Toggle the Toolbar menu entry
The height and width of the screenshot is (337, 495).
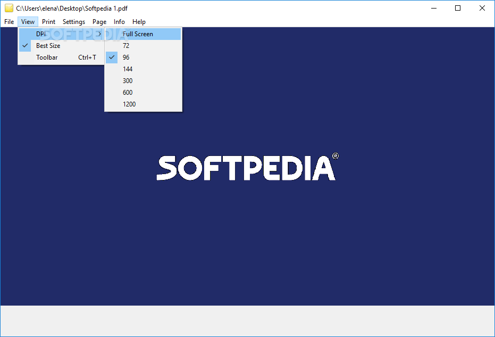coord(61,57)
